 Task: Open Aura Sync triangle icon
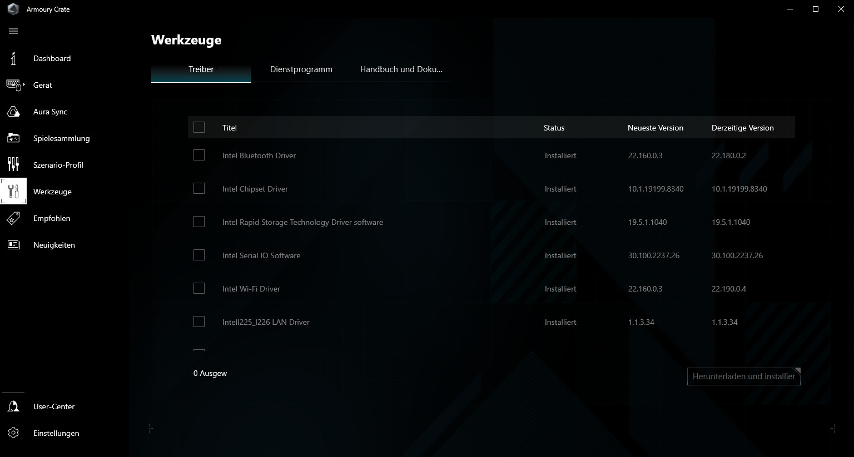coord(13,112)
